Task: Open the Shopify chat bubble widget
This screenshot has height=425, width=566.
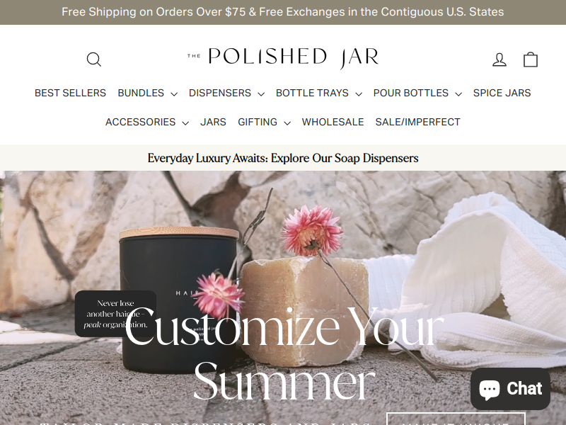Action: 510,388
